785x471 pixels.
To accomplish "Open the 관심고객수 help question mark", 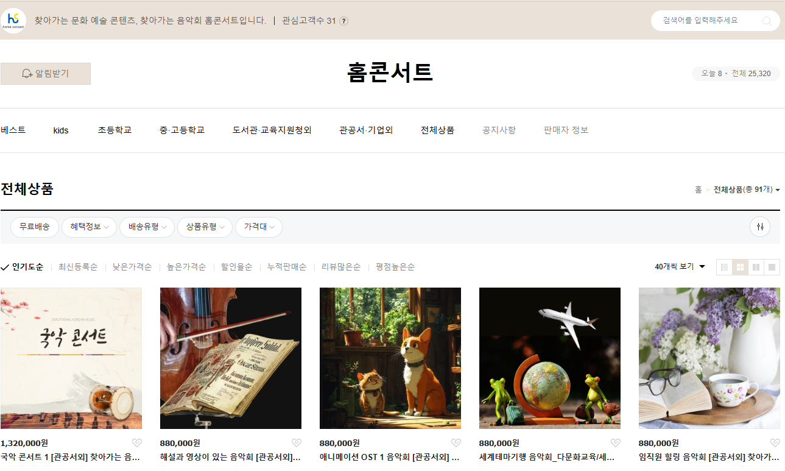I will 343,21.
